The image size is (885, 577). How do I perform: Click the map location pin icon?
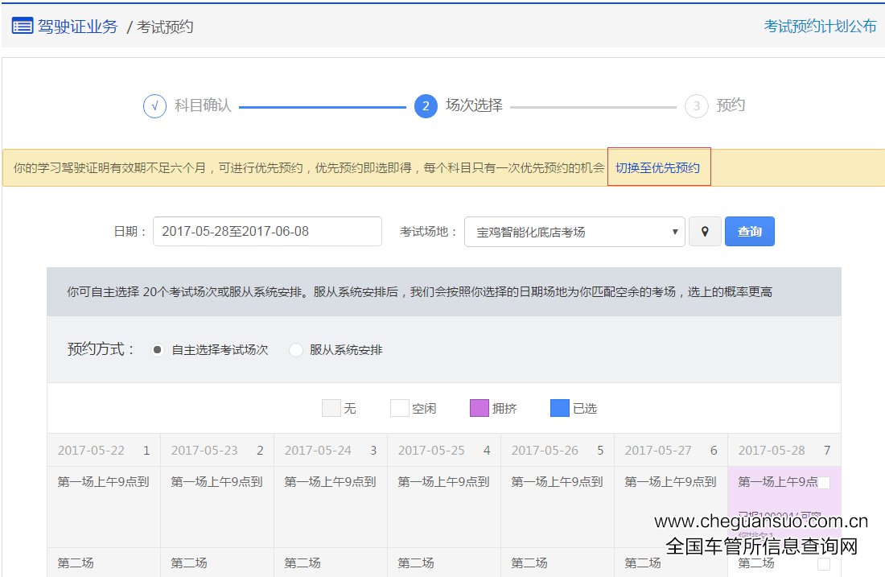(x=705, y=232)
